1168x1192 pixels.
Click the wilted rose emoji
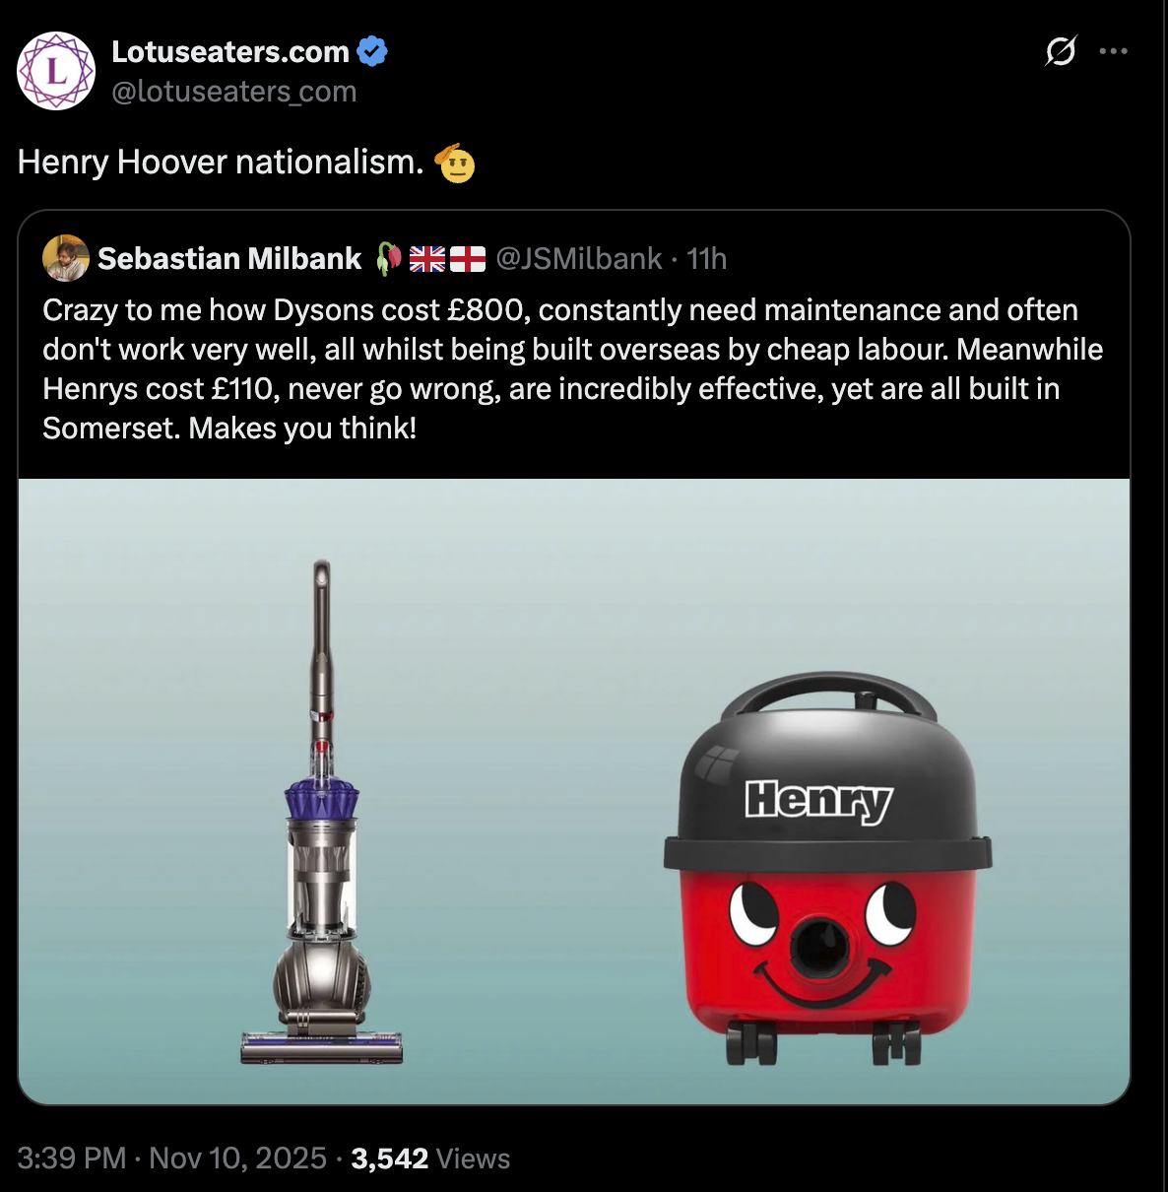click(x=388, y=258)
